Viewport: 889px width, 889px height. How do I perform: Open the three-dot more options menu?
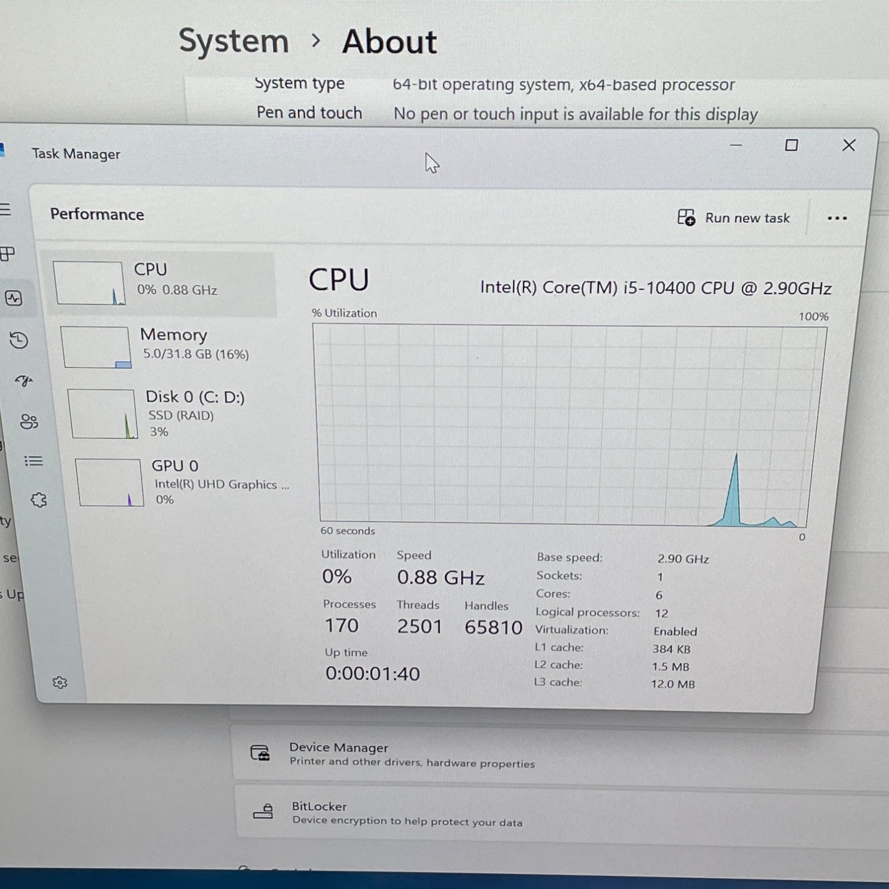point(837,218)
